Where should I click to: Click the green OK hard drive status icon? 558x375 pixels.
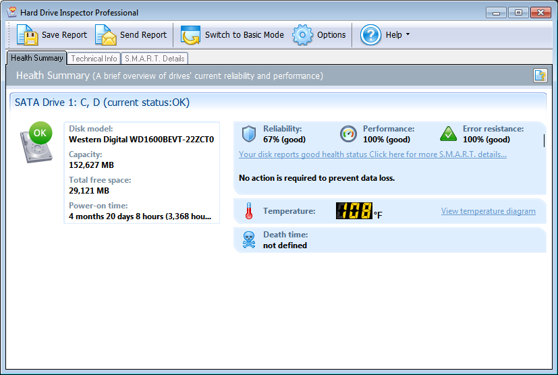click(x=36, y=142)
